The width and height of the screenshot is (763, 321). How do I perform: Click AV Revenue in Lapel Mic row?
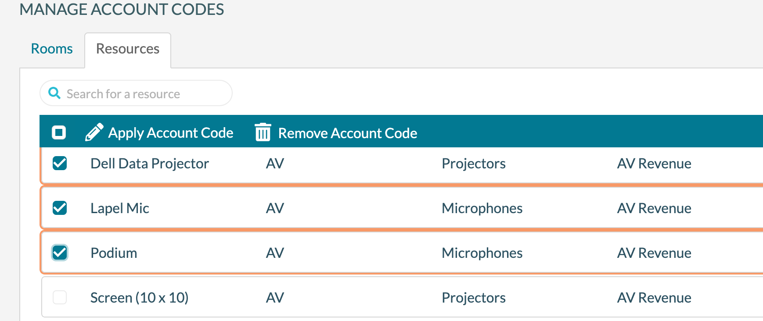point(654,208)
